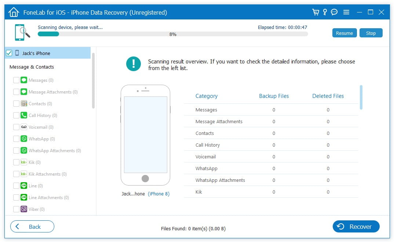This screenshot has width=394, height=242.
Task: Check the Kik Attachments (0) checkbox
Action: click(17, 174)
